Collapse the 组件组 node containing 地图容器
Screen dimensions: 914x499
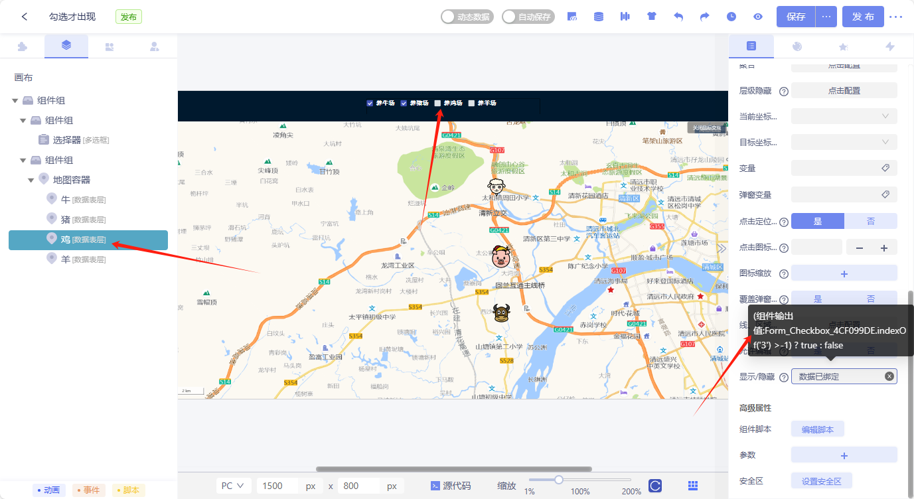(x=23, y=161)
